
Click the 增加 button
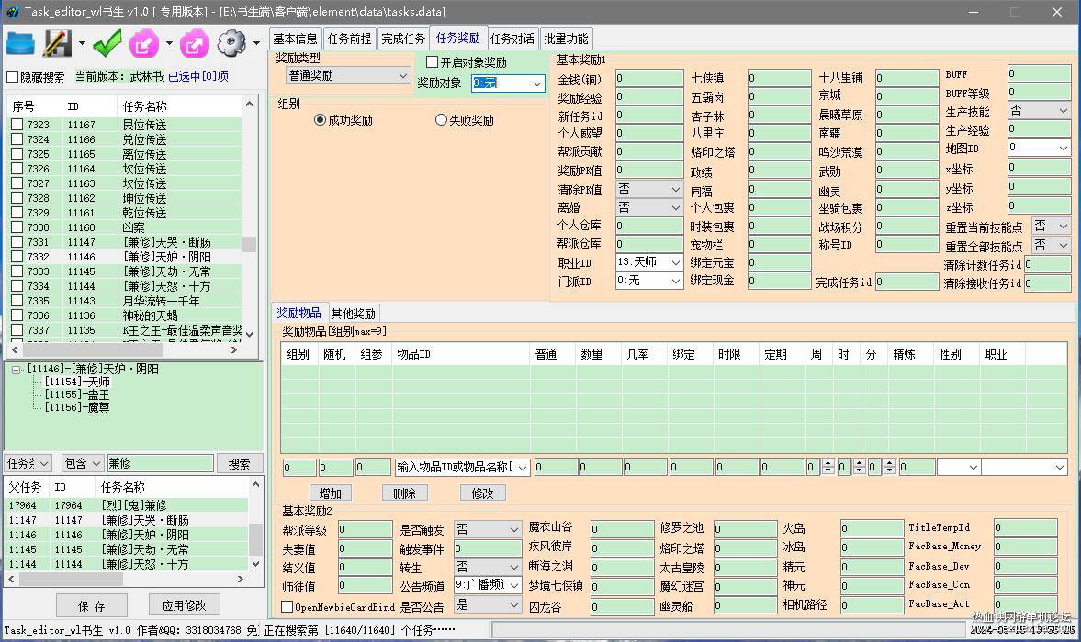pyautogui.click(x=331, y=493)
